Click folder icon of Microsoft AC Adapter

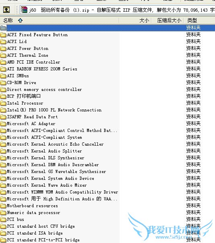click(3, 124)
